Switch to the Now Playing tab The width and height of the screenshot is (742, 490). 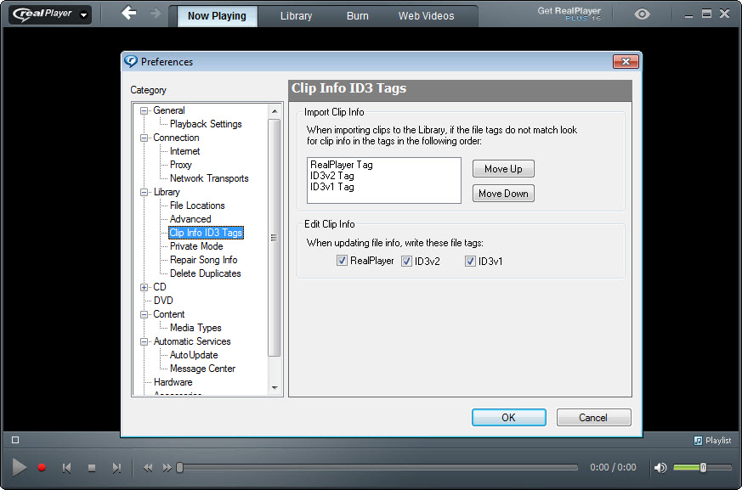pos(217,15)
